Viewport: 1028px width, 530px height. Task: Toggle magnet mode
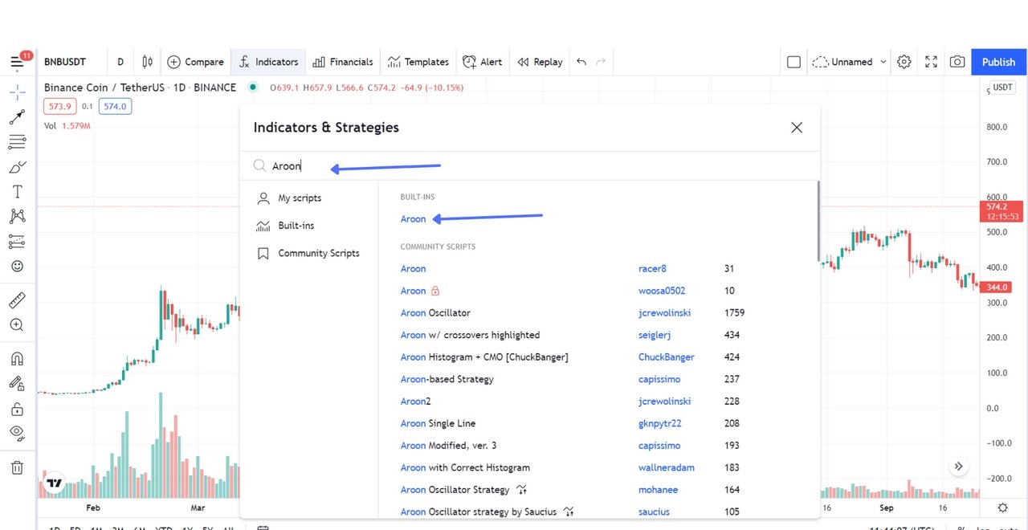17,359
